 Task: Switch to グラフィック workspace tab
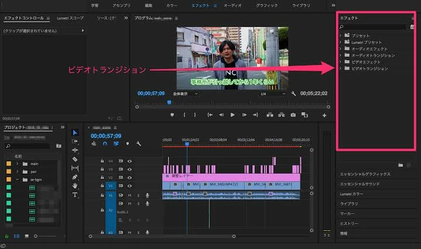[x=266, y=5]
